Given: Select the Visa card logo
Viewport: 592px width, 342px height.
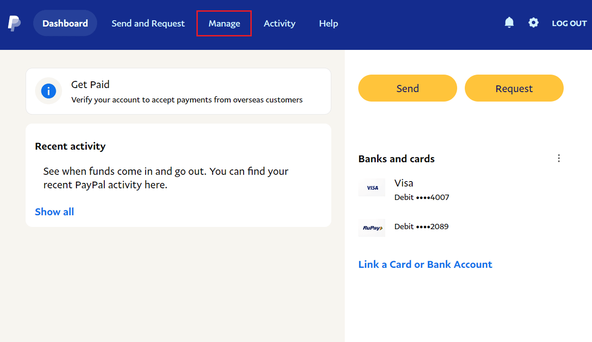Looking at the screenshot, I should [x=372, y=187].
